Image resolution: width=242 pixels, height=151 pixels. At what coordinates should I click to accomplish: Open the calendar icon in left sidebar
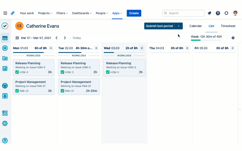tap(5, 38)
